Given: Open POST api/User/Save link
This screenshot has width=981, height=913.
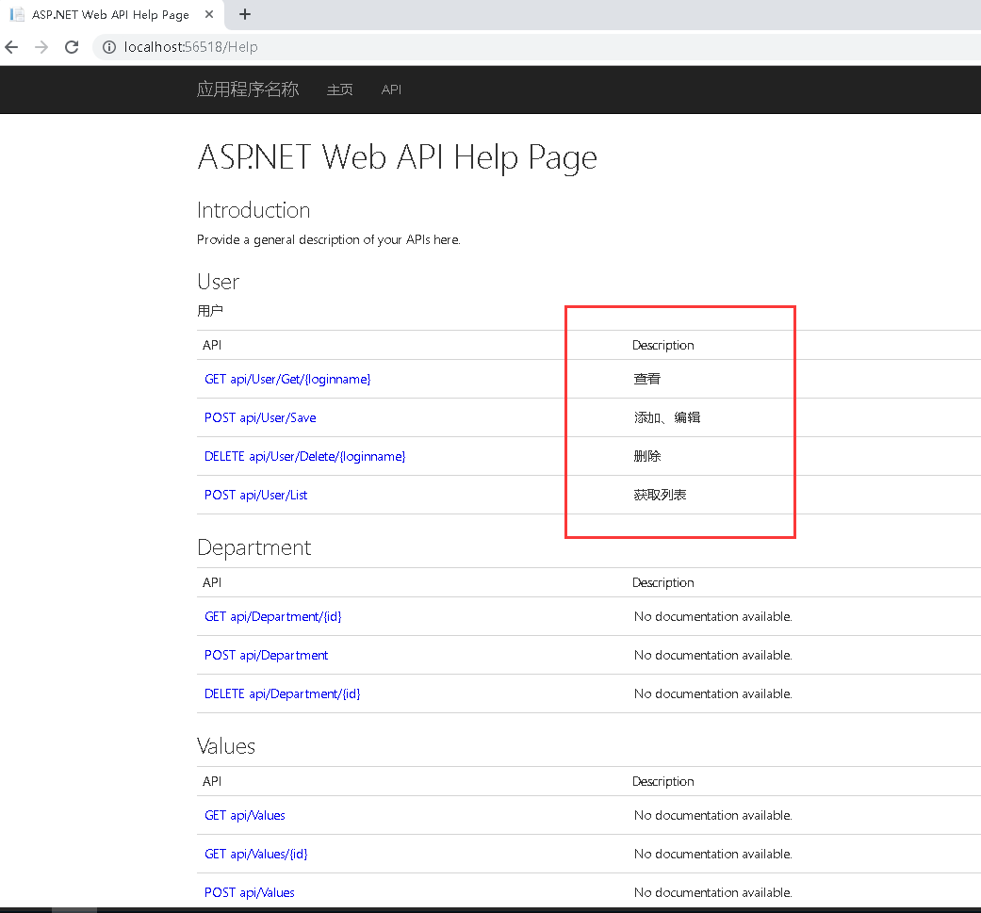Looking at the screenshot, I should (260, 417).
